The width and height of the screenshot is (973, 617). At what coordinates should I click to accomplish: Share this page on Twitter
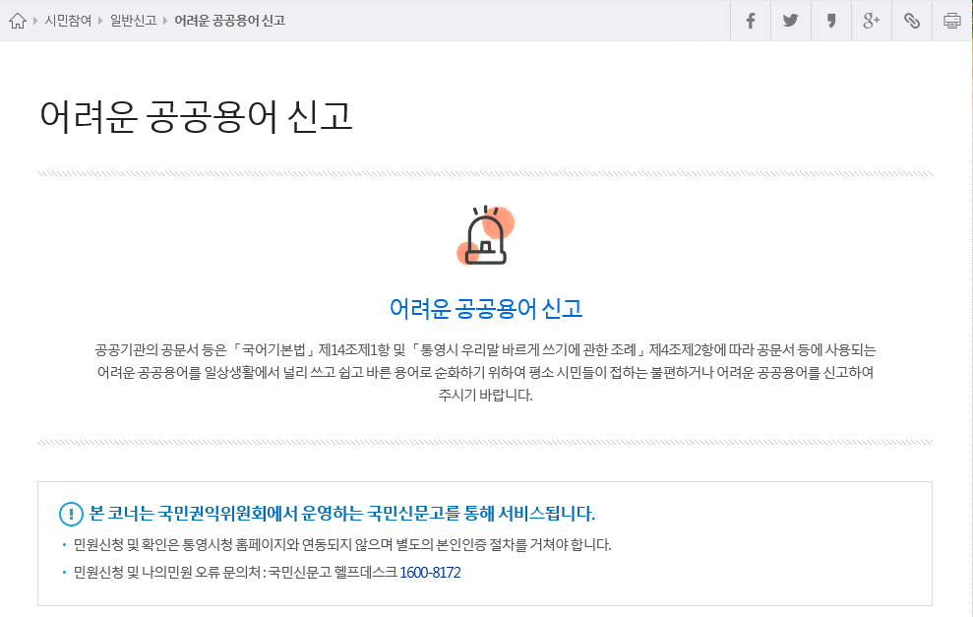point(790,21)
